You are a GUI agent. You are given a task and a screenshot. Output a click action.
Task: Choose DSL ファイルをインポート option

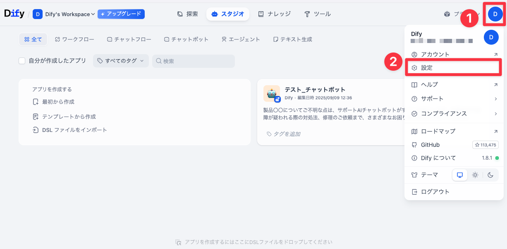pos(74,130)
